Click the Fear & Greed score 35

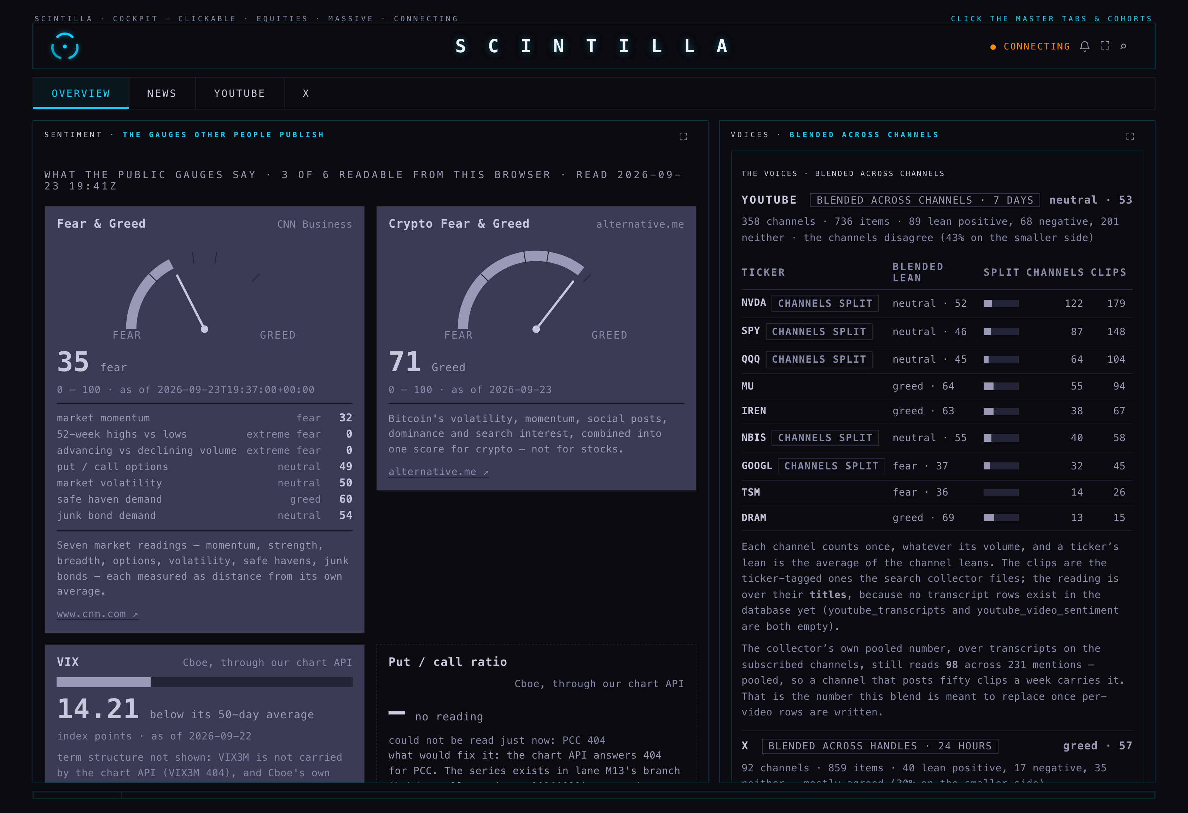coord(73,362)
